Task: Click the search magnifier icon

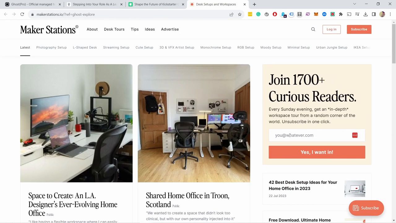Action: coord(313,29)
